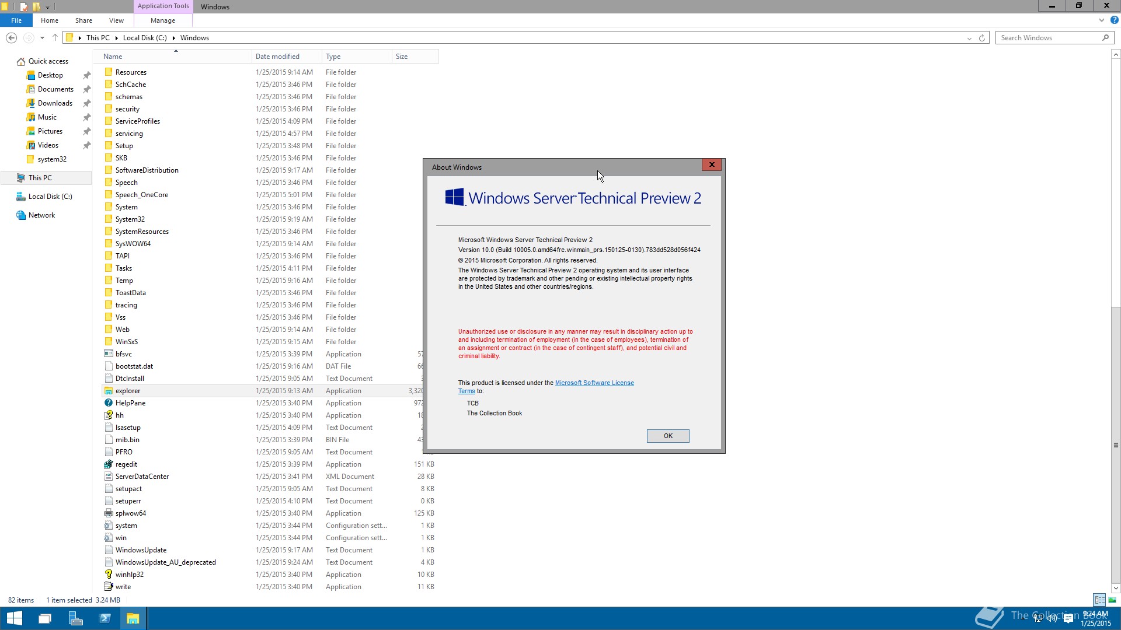Open the Home ribbon tab
This screenshot has height=630, width=1121.
[x=50, y=20]
